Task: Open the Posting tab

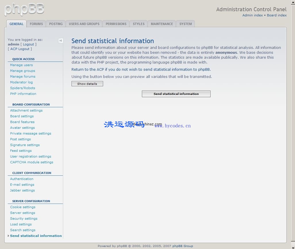Action: click(x=56, y=24)
